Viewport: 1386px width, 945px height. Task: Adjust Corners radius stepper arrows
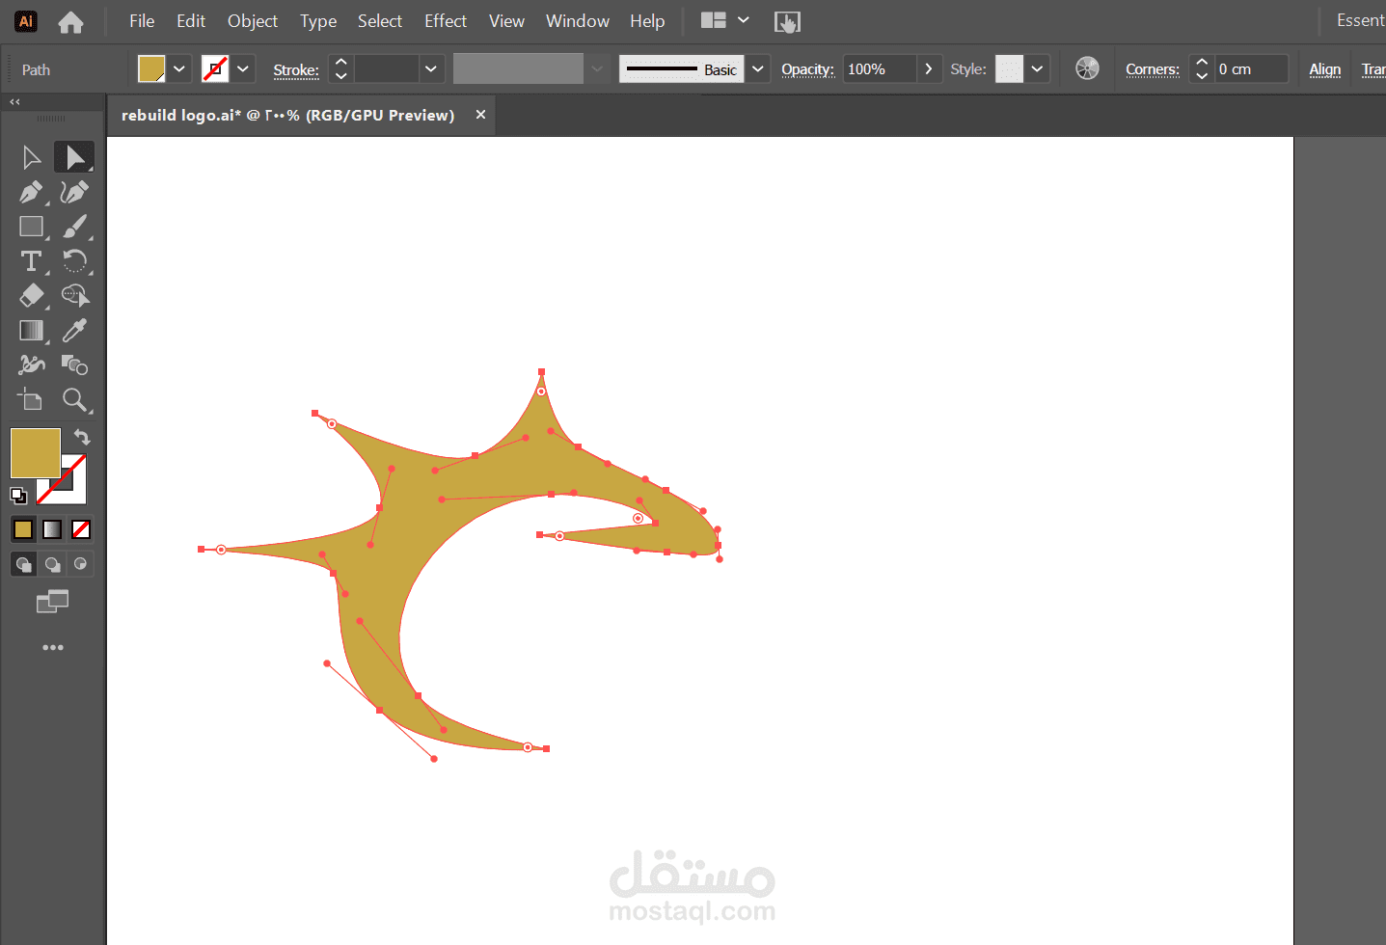coord(1202,68)
